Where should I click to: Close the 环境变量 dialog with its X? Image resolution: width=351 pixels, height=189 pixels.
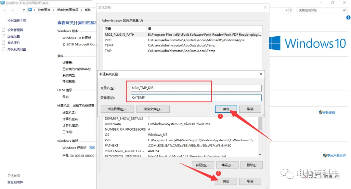(265, 7)
